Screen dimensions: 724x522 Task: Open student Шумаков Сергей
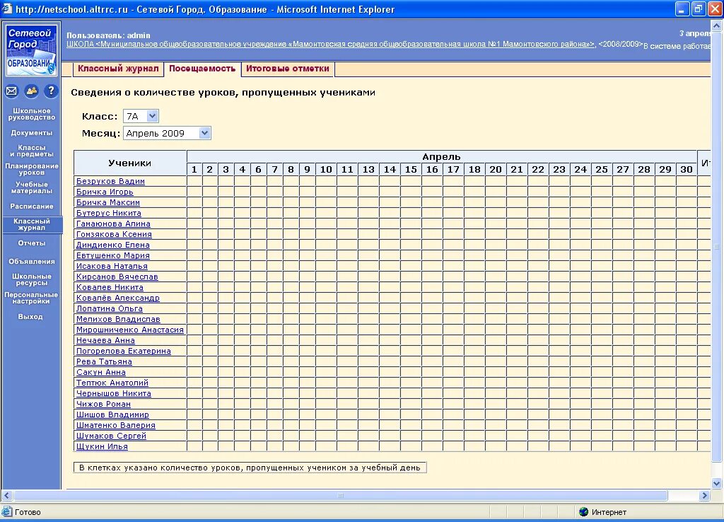pyautogui.click(x=111, y=436)
